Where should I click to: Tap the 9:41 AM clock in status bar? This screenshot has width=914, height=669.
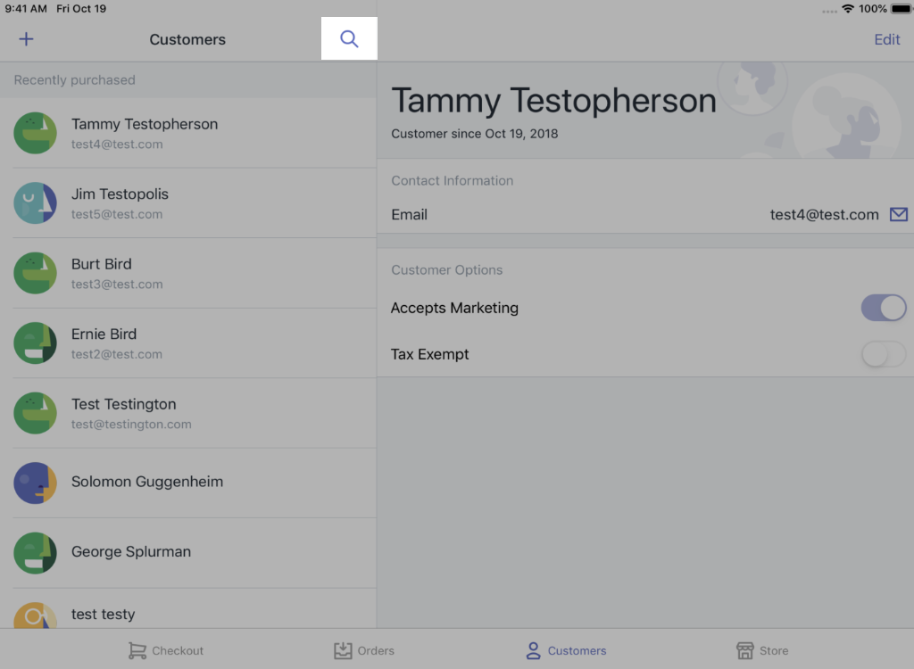coord(26,9)
